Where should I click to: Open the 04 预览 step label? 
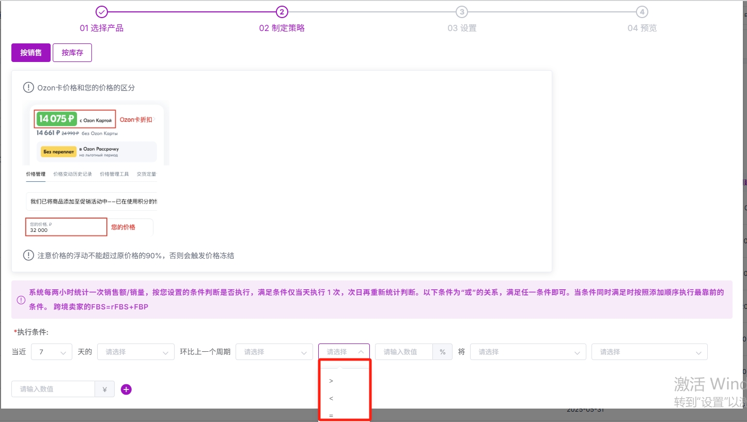pyautogui.click(x=642, y=28)
